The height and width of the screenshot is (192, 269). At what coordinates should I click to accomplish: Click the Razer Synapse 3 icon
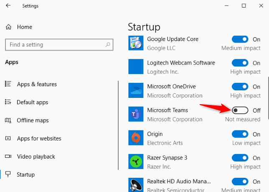tap(135, 161)
